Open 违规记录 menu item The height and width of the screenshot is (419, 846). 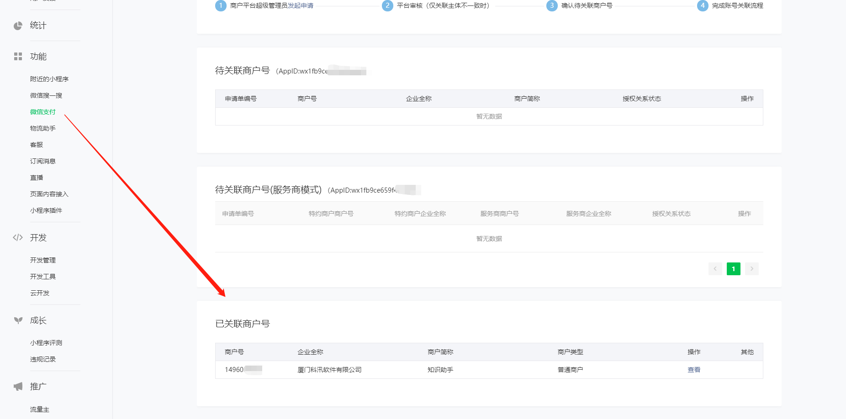coord(43,359)
